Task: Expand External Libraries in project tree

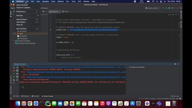Action: pyautogui.click(x=13, y=41)
